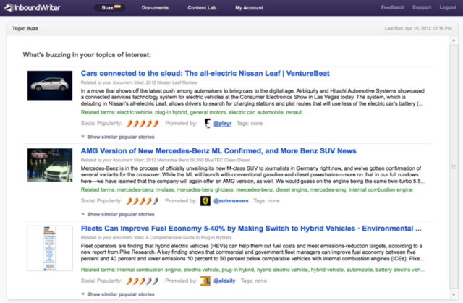The image size is (463, 303).
Task: Expand similar stories under Nissan Leaf article
Action: tap(118, 137)
